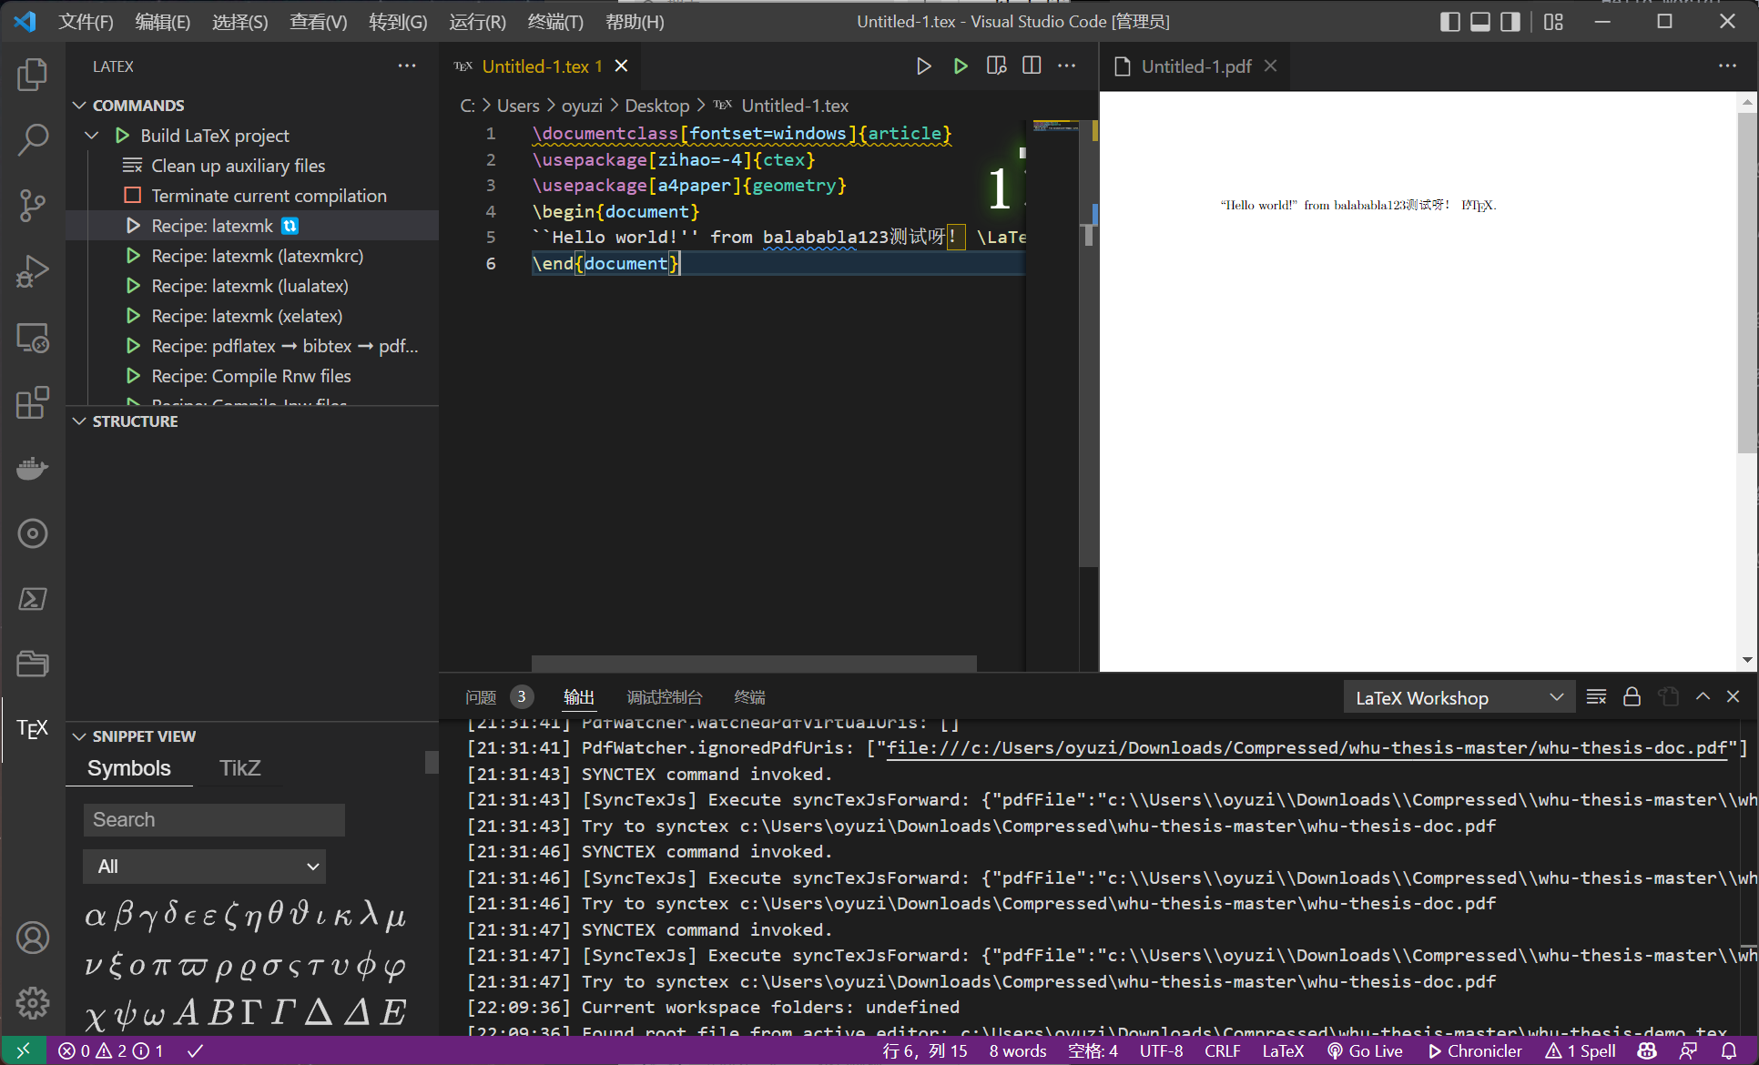Open the 终端(T) menu
Screen dimensions: 1759x1065
555,22
